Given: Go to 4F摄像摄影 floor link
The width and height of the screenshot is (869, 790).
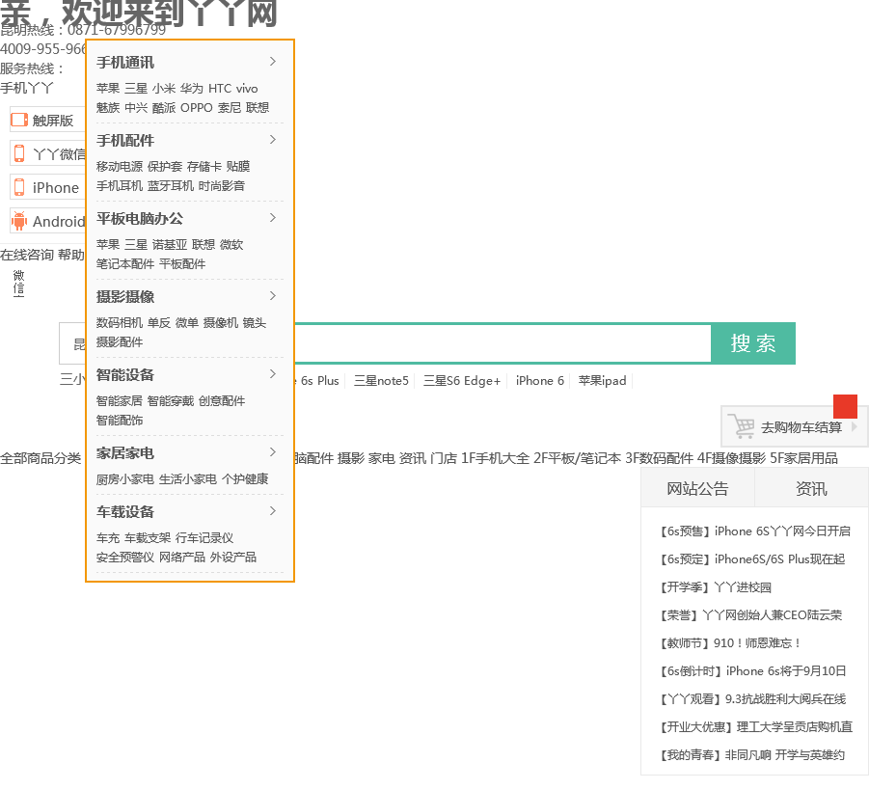Looking at the screenshot, I should [x=731, y=458].
